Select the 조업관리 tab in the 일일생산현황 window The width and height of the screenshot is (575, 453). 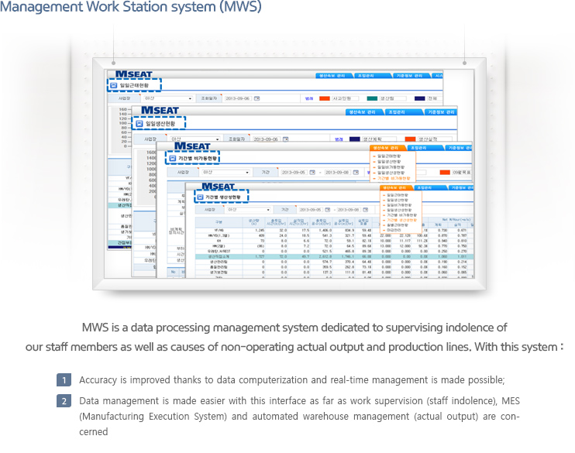click(403, 112)
